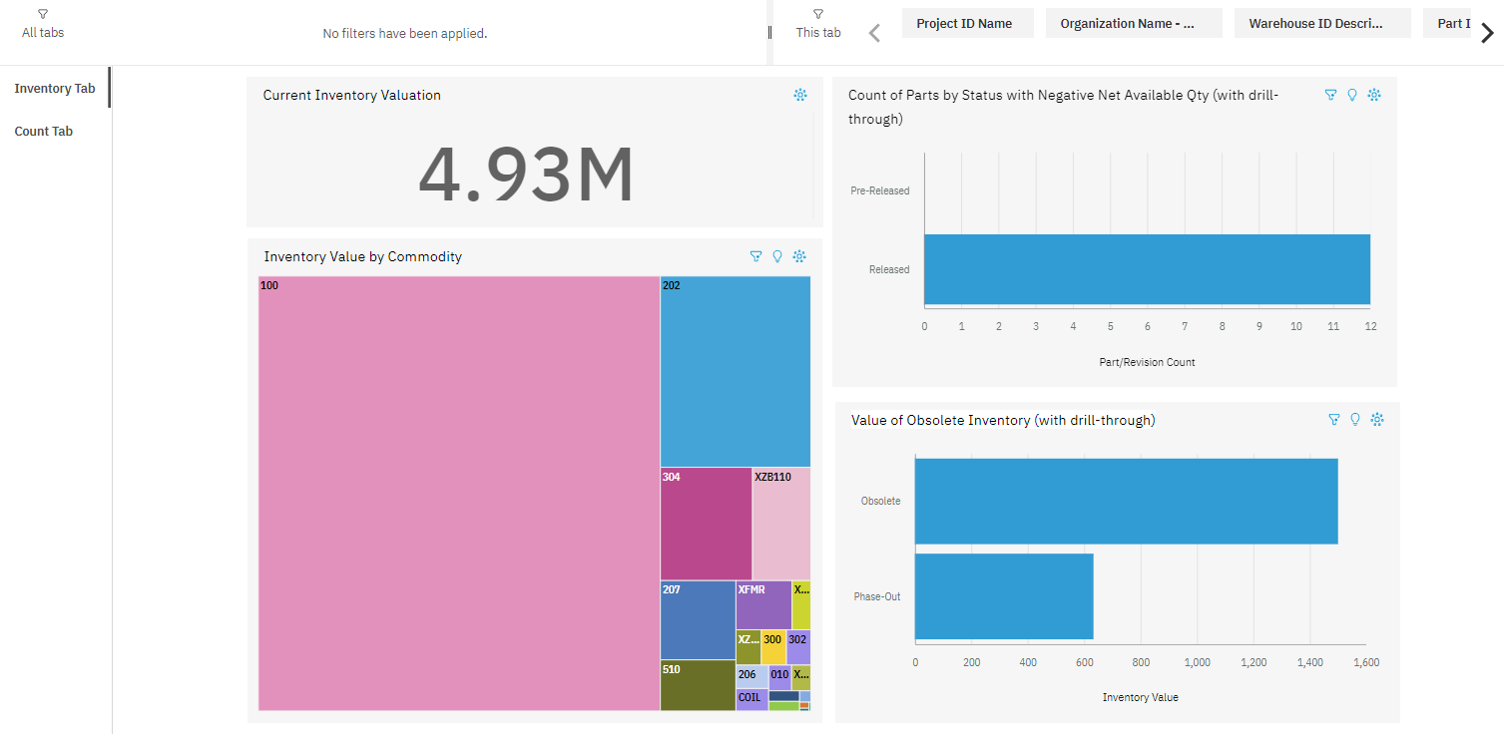1504x738 pixels.
Task: Select the Inventory Tab
Action: point(55,89)
